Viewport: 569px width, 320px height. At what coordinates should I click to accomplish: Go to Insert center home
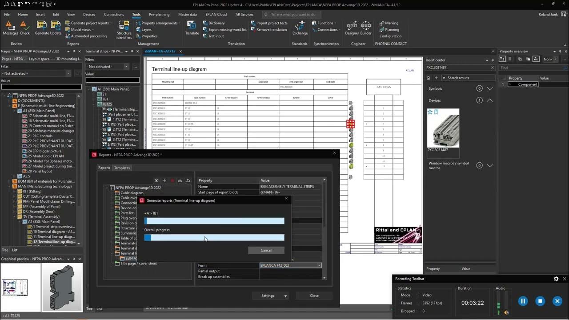pyautogui.click(x=428, y=78)
